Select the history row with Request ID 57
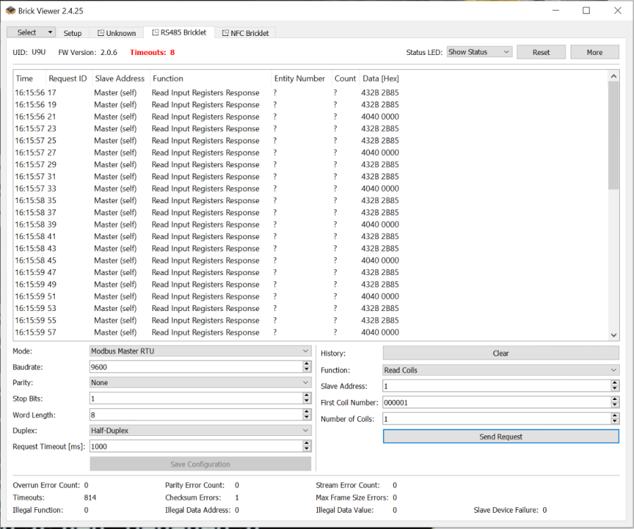634x529 pixels. (311, 332)
